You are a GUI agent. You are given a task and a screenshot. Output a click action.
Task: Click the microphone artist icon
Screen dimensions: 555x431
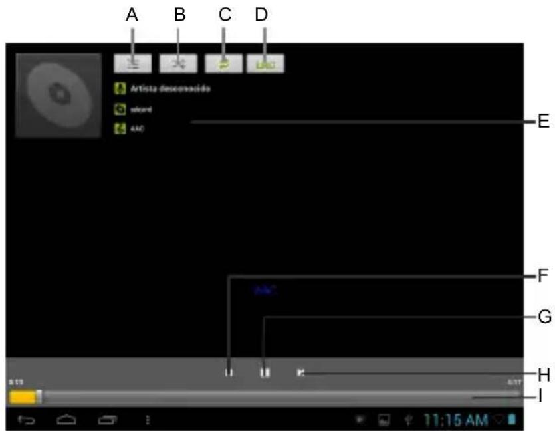pyautogui.click(x=120, y=88)
